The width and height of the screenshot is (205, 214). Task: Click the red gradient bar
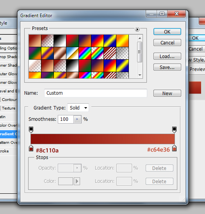coord(103,139)
